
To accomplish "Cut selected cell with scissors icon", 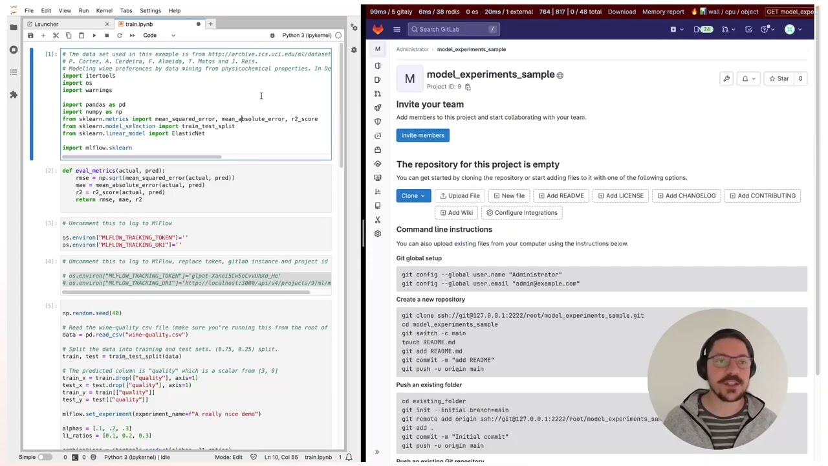I will tap(56, 36).
